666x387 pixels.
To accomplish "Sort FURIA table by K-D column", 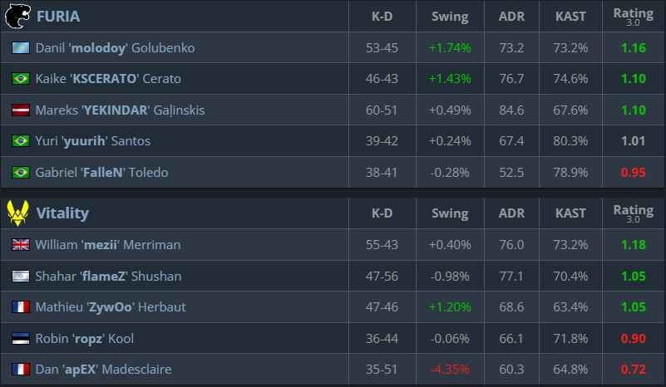I will click(x=382, y=17).
